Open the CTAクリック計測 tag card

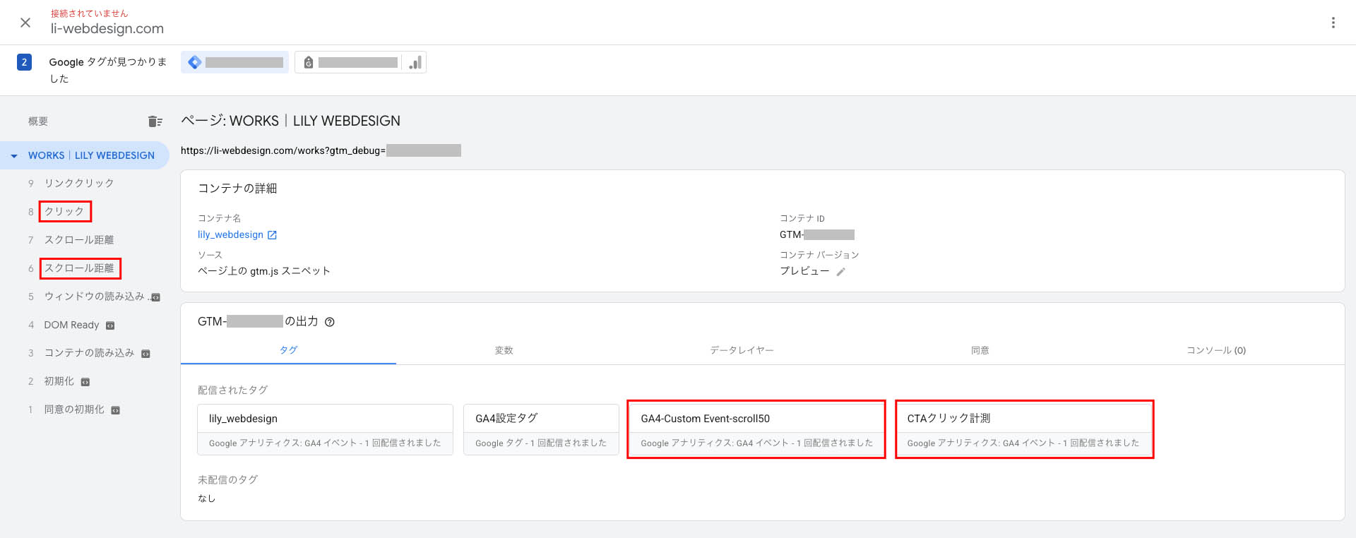tap(1024, 429)
